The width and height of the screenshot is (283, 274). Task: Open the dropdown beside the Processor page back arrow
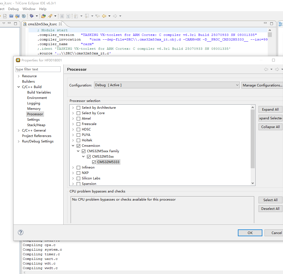[271, 69]
